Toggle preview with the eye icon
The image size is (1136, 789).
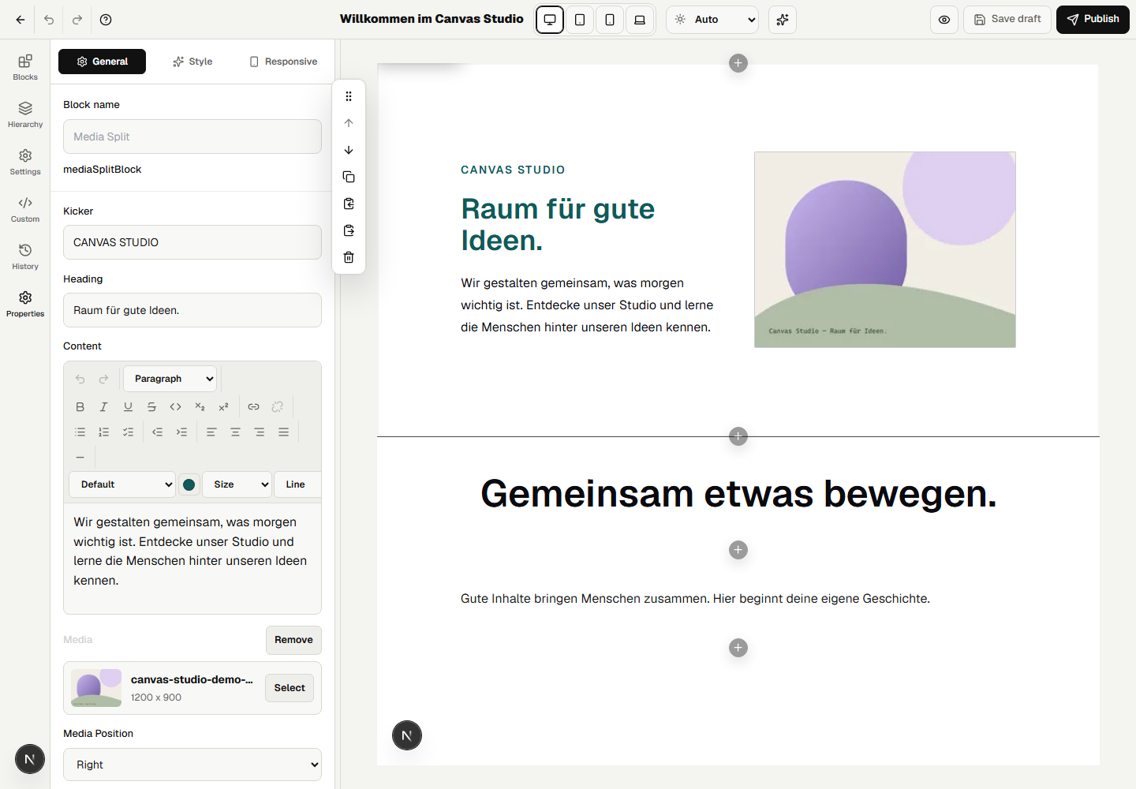pos(944,20)
